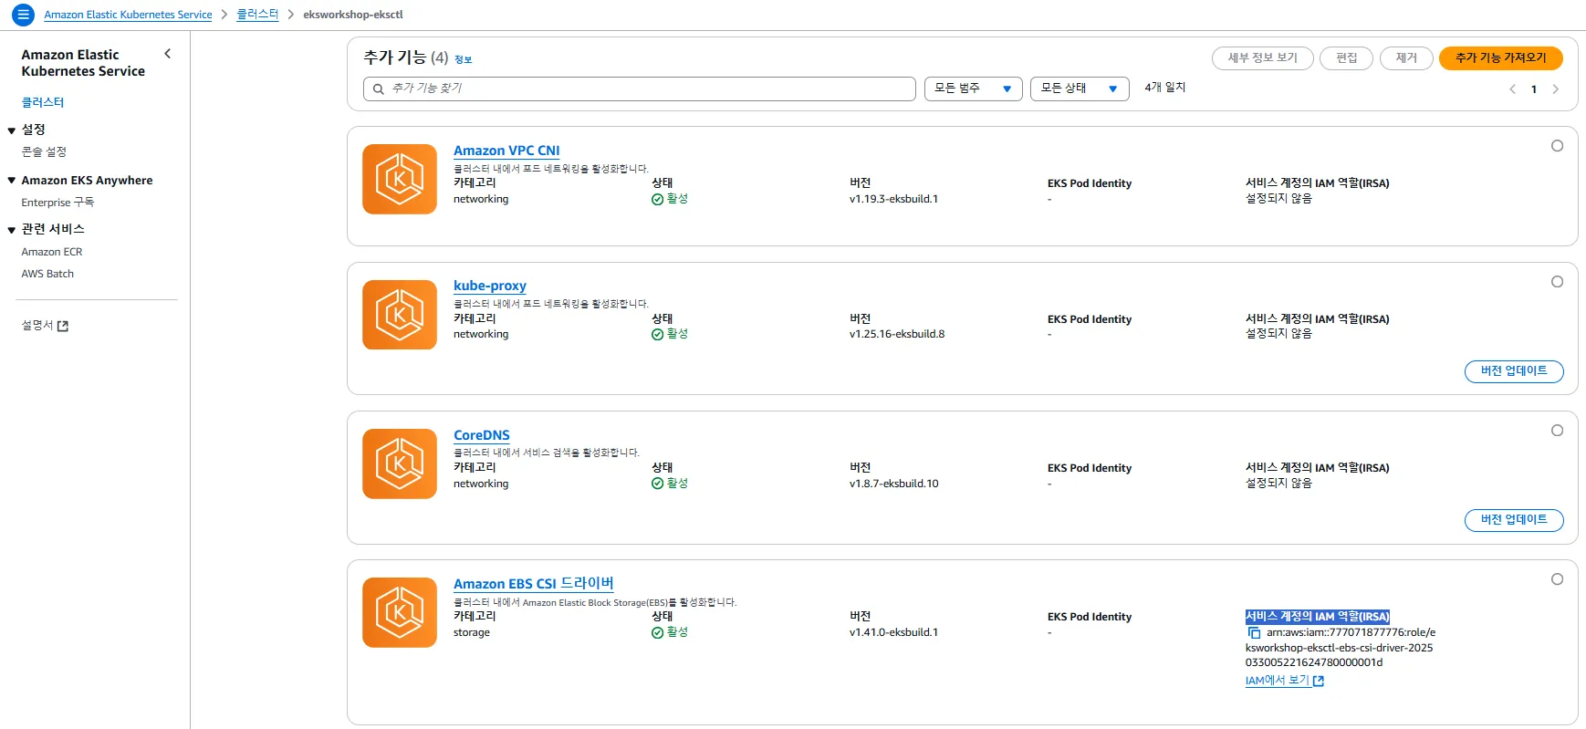1586x729 pixels.
Task: Copy the IAM role ARN with copy icon
Action: point(1254,632)
